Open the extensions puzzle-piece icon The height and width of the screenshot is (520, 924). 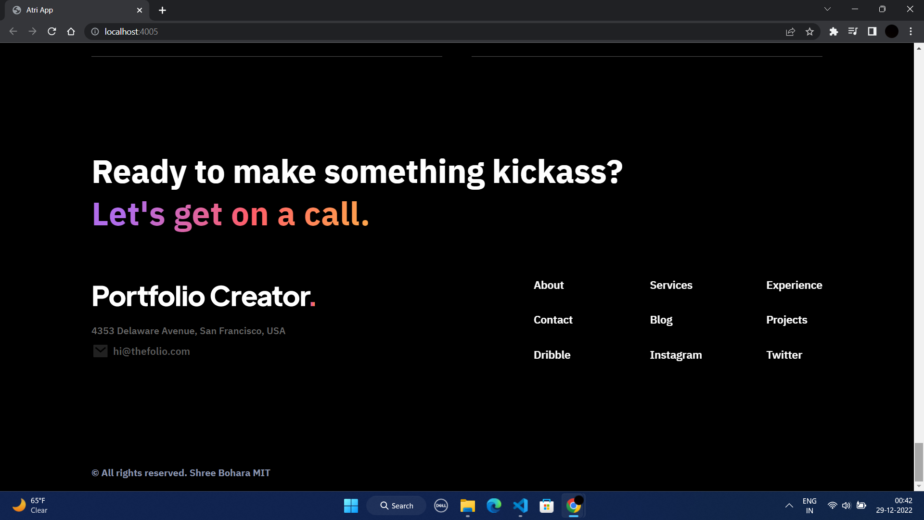point(834,31)
